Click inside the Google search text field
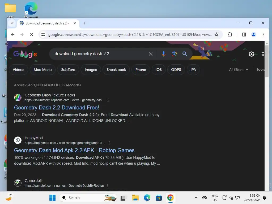Viewport: 272px width, 204px height. coord(101,54)
